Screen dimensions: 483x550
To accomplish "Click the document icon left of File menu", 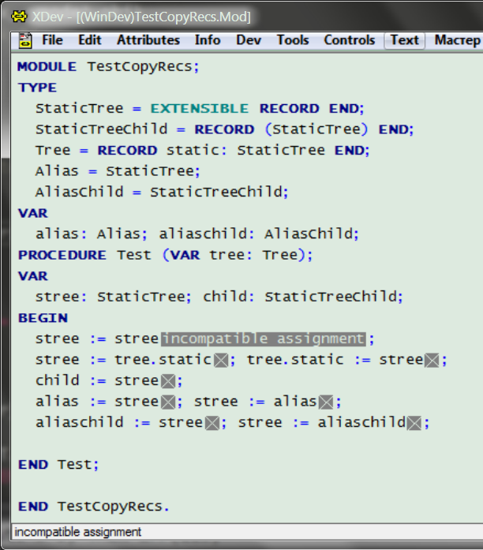I will coord(25,40).
